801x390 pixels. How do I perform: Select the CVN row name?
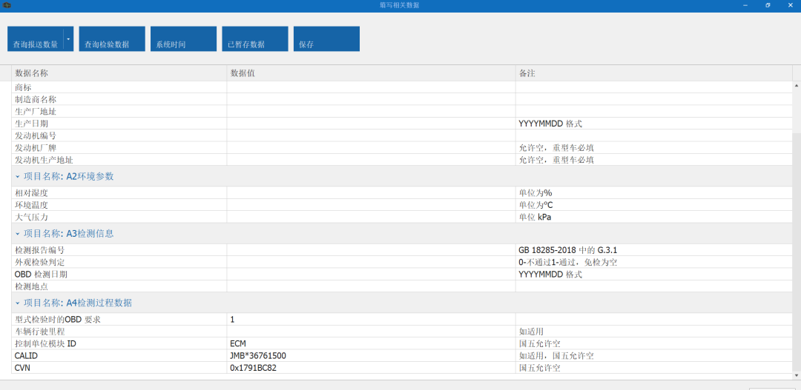(24, 368)
